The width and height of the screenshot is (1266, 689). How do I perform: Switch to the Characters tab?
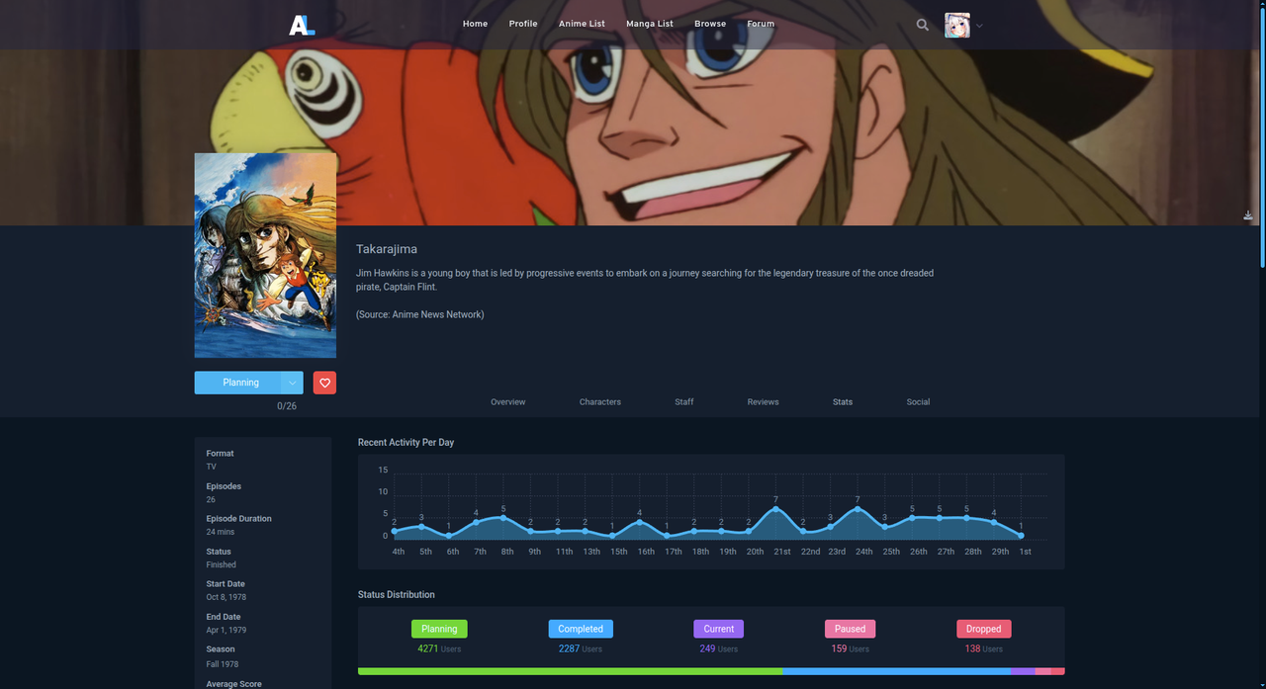pos(600,402)
